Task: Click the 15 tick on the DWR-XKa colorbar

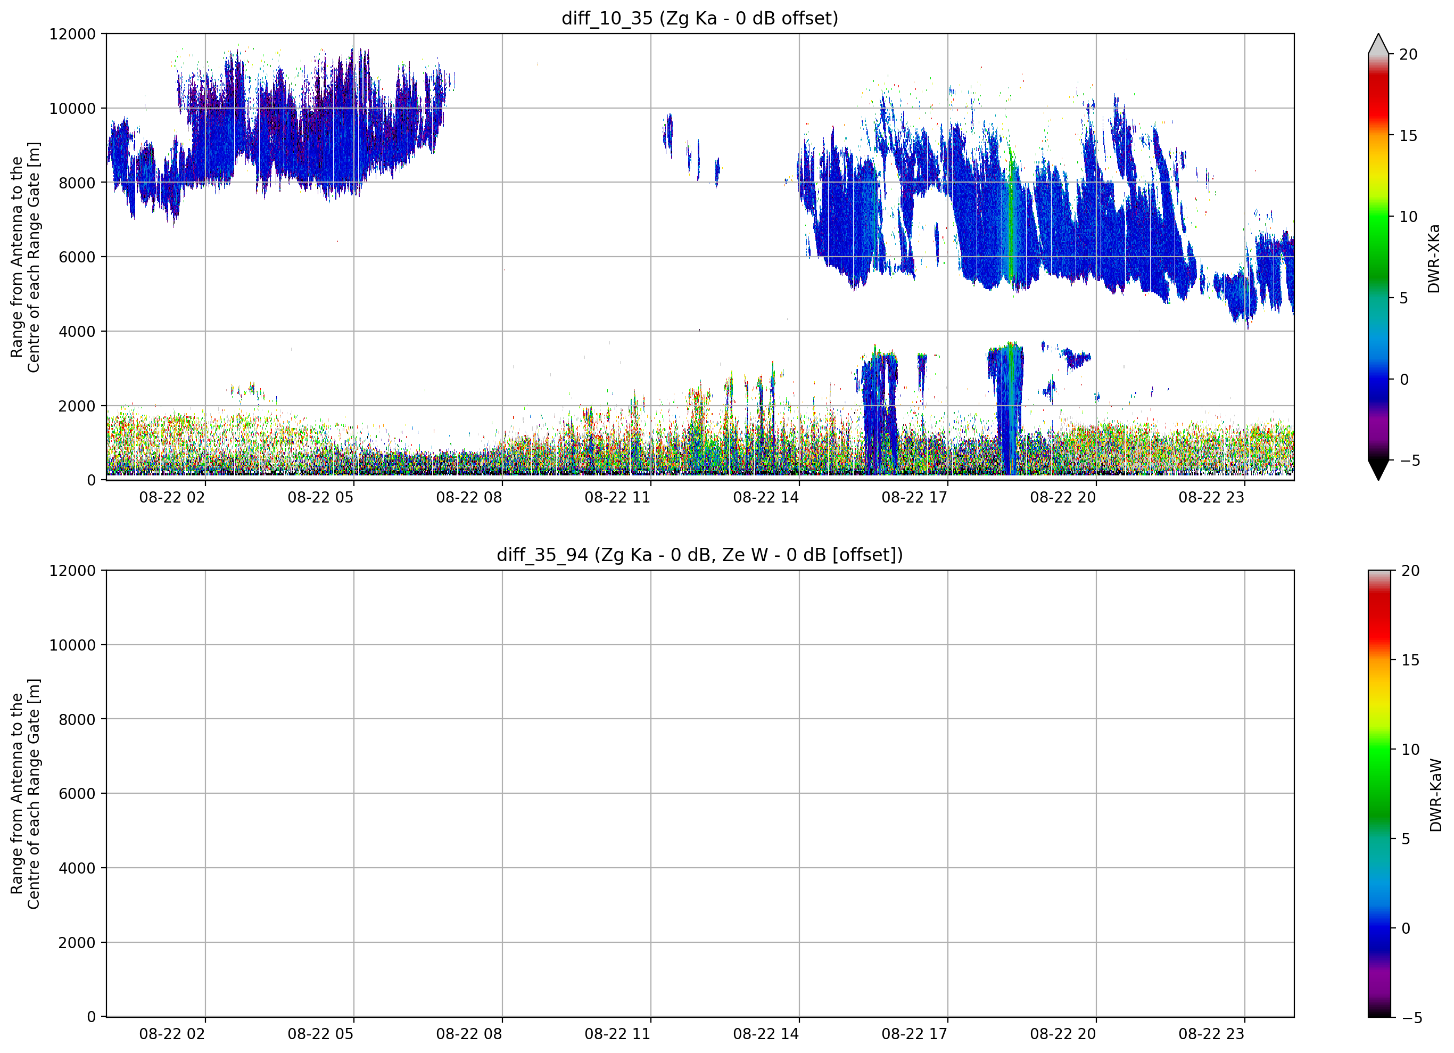Action: point(1408,136)
